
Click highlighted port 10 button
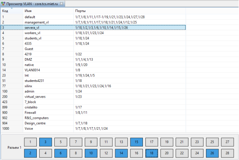(x=91, y=153)
